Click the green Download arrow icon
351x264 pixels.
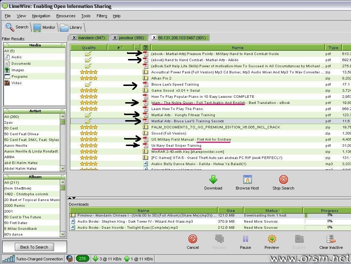click(213, 179)
